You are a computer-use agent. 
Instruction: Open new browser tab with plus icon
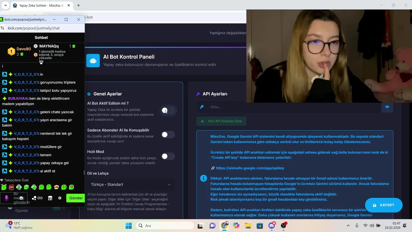78,5
